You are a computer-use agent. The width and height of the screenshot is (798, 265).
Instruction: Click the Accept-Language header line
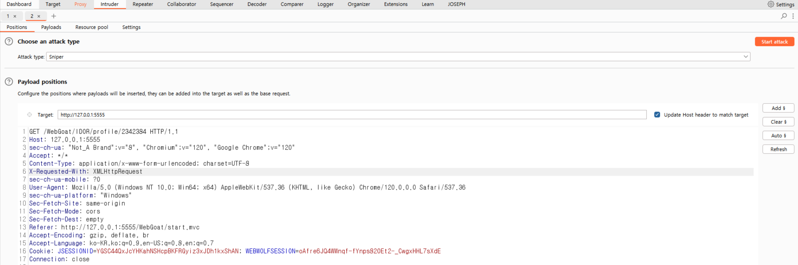(121, 243)
